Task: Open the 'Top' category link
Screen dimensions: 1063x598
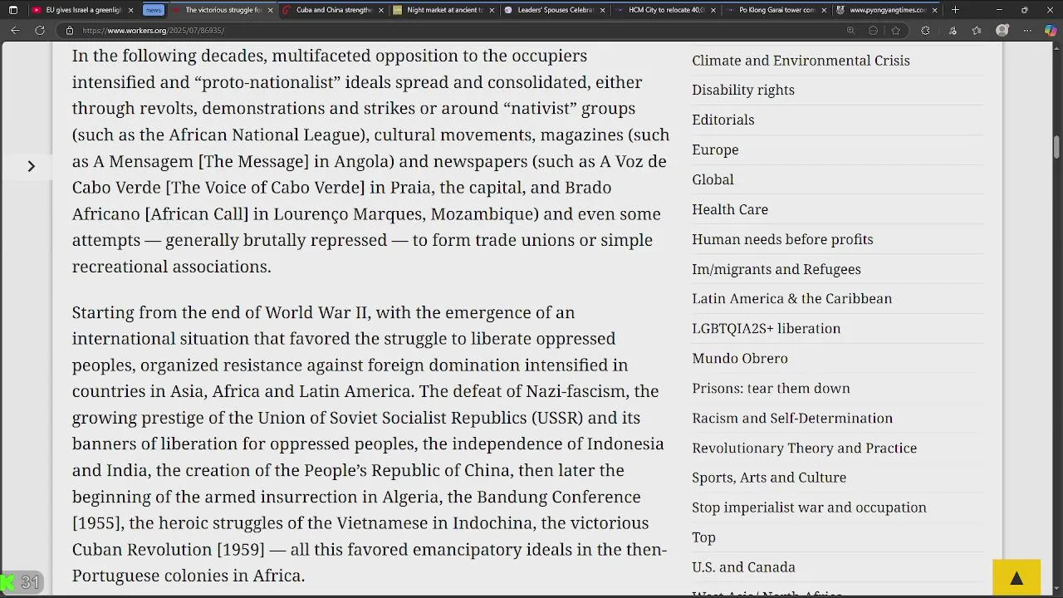Action: click(x=703, y=537)
